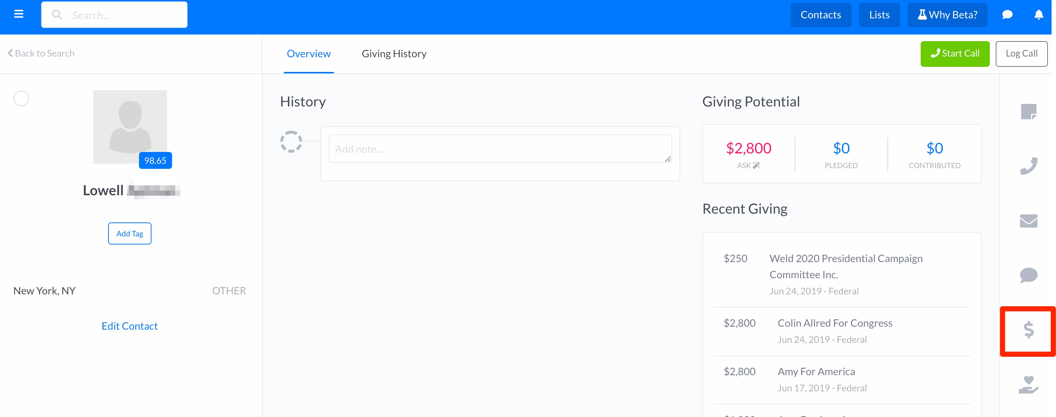Click the OTHER label

coord(229,291)
